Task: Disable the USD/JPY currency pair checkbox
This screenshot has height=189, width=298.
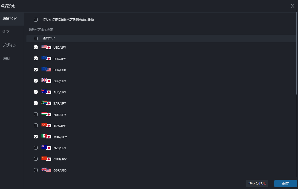Action: pyautogui.click(x=36, y=47)
